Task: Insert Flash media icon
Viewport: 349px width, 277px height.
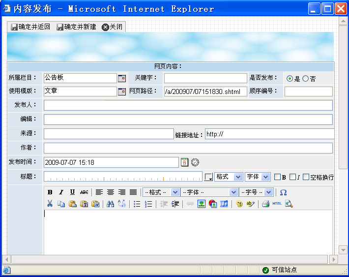Action: 213,204
